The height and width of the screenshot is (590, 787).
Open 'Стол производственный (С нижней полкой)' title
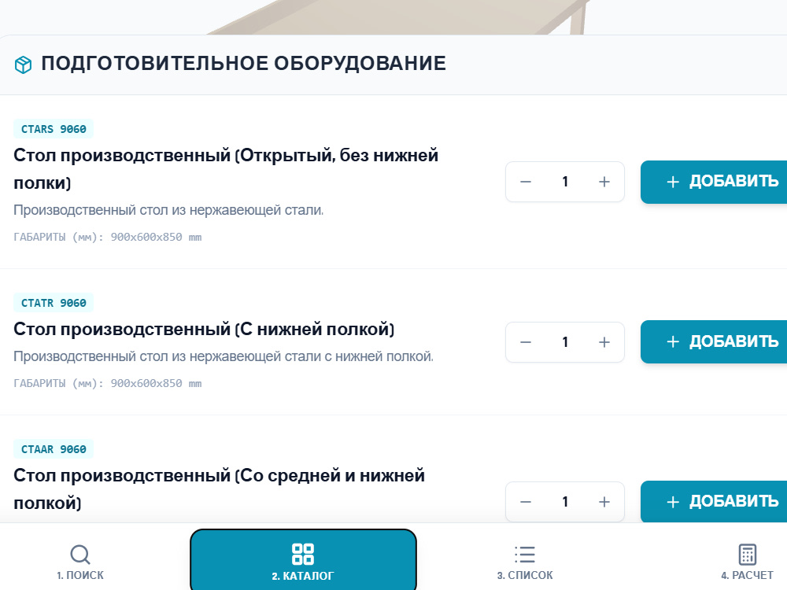pos(204,329)
